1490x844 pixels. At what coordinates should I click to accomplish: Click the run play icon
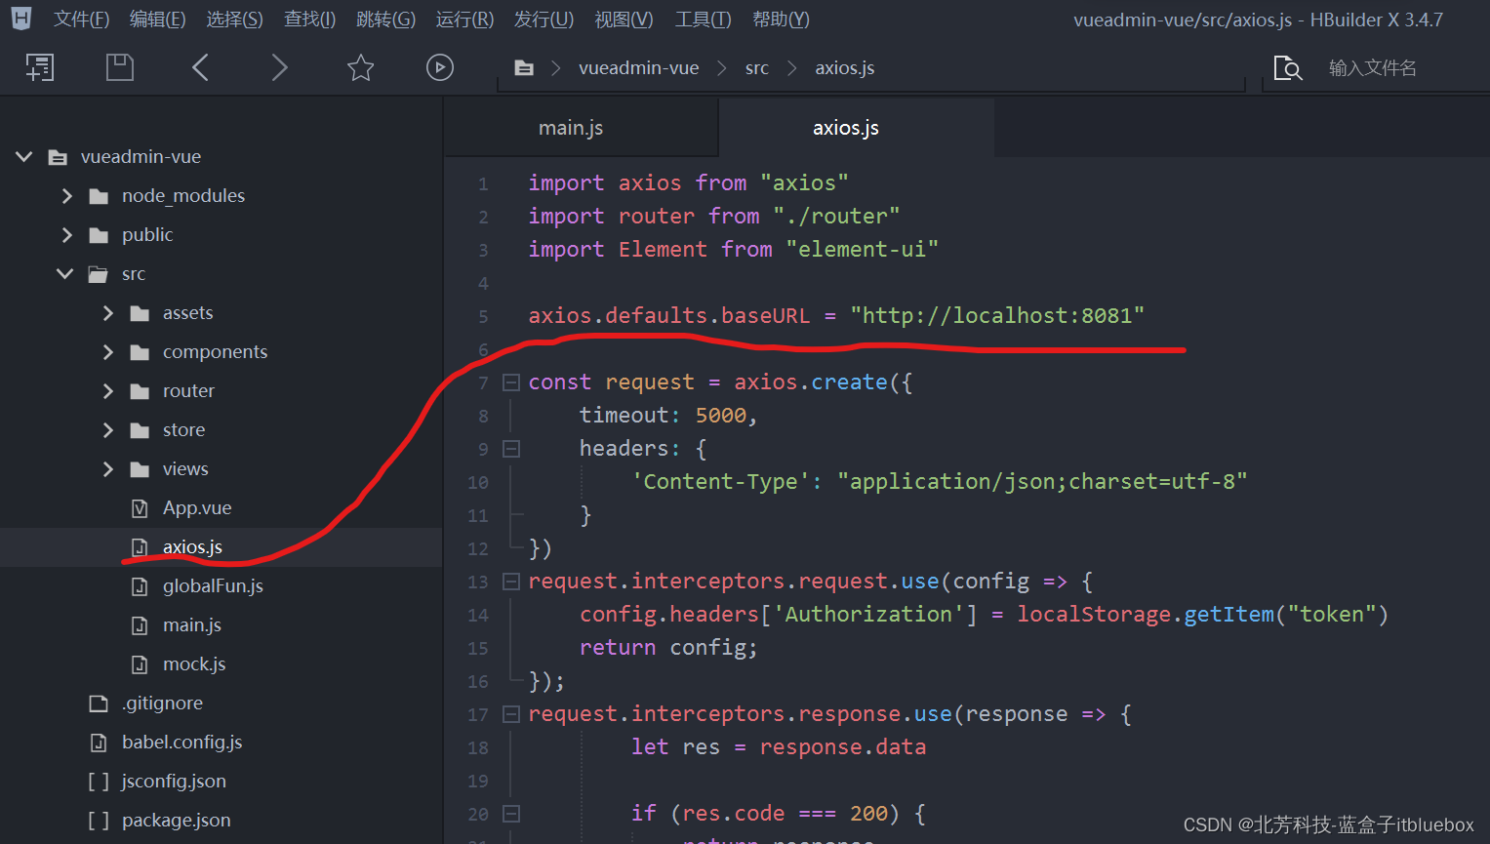coord(440,67)
